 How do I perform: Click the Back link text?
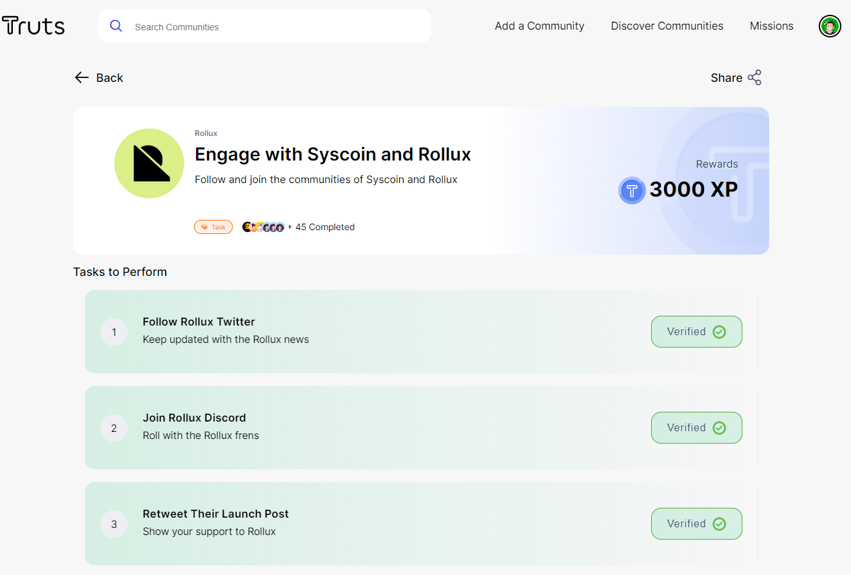(110, 78)
